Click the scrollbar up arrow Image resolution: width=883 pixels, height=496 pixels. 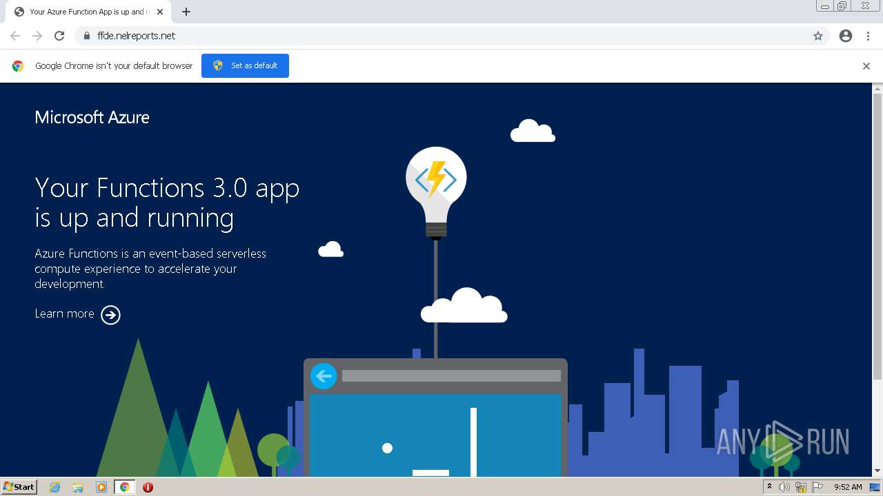point(877,88)
